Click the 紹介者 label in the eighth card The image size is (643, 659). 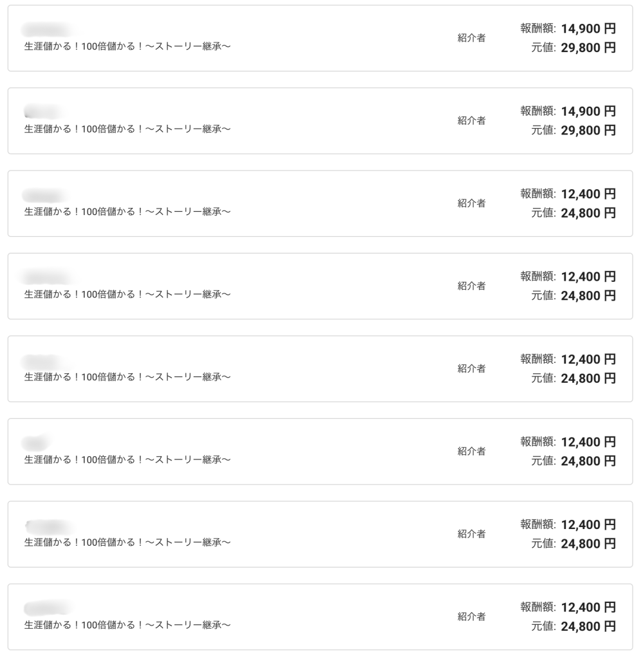click(471, 617)
